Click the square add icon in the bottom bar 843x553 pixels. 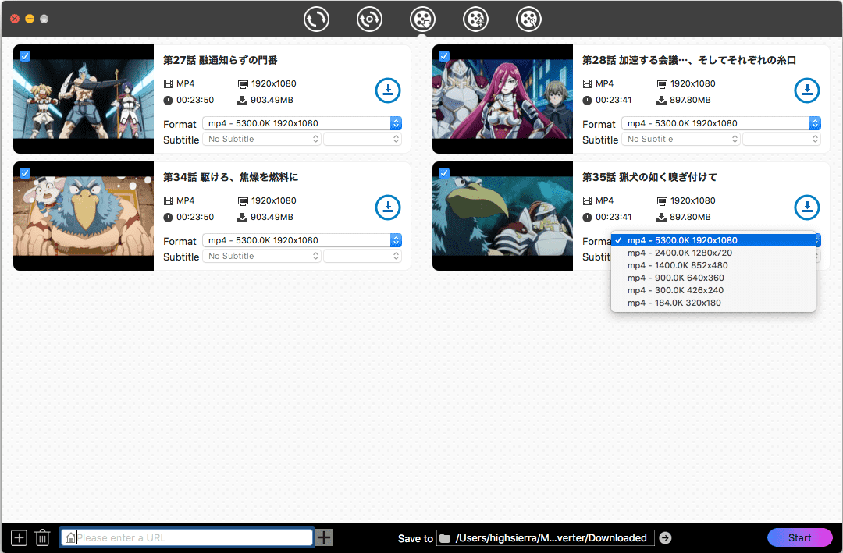pos(19,537)
